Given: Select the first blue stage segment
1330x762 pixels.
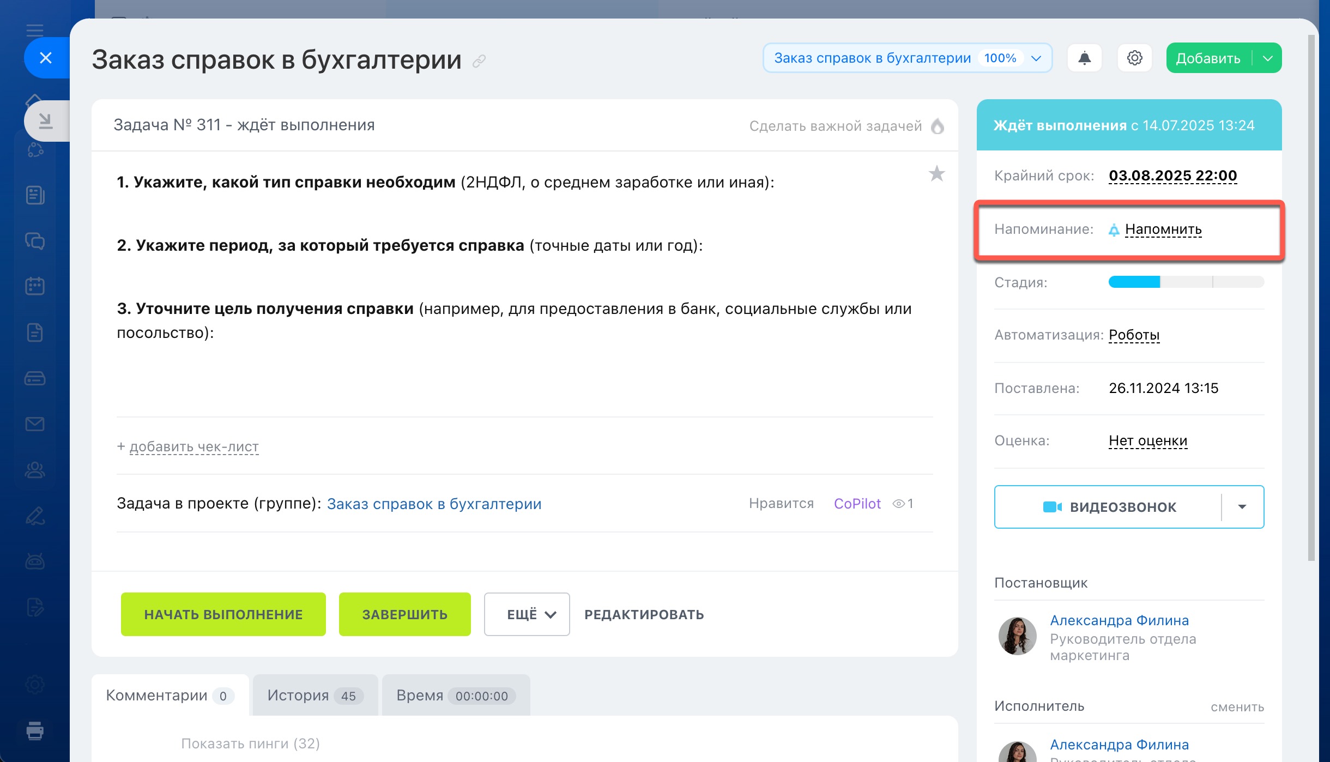Looking at the screenshot, I should pyautogui.click(x=1134, y=282).
